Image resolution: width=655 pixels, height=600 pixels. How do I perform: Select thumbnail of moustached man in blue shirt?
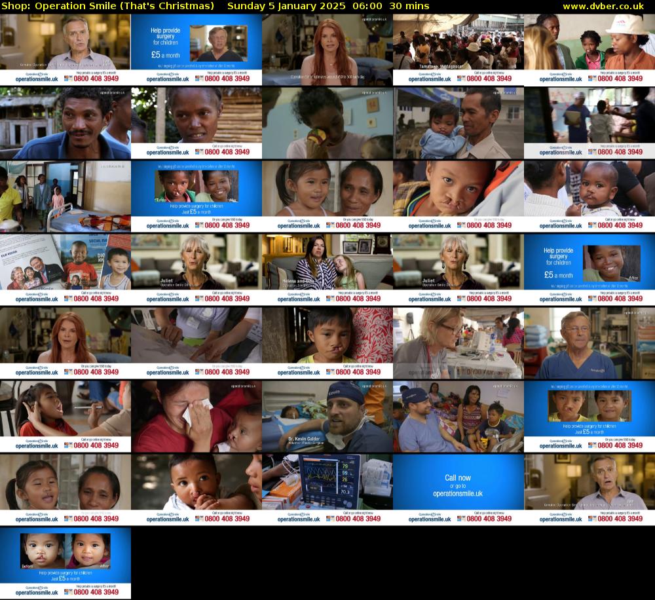coord(65,123)
